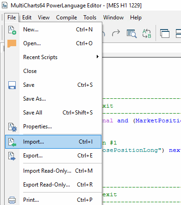Click the Save floppy disk icon
Viewport: 181px width, 205px height.
(12, 85)
